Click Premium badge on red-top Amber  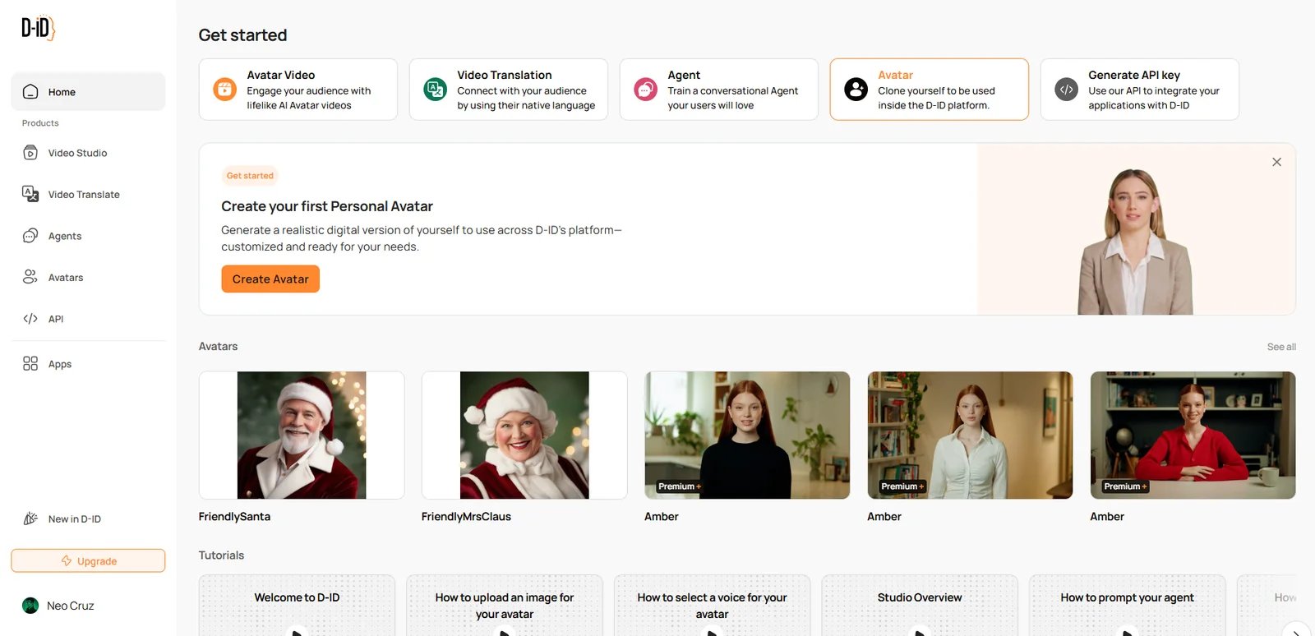tap(1125, 486)
